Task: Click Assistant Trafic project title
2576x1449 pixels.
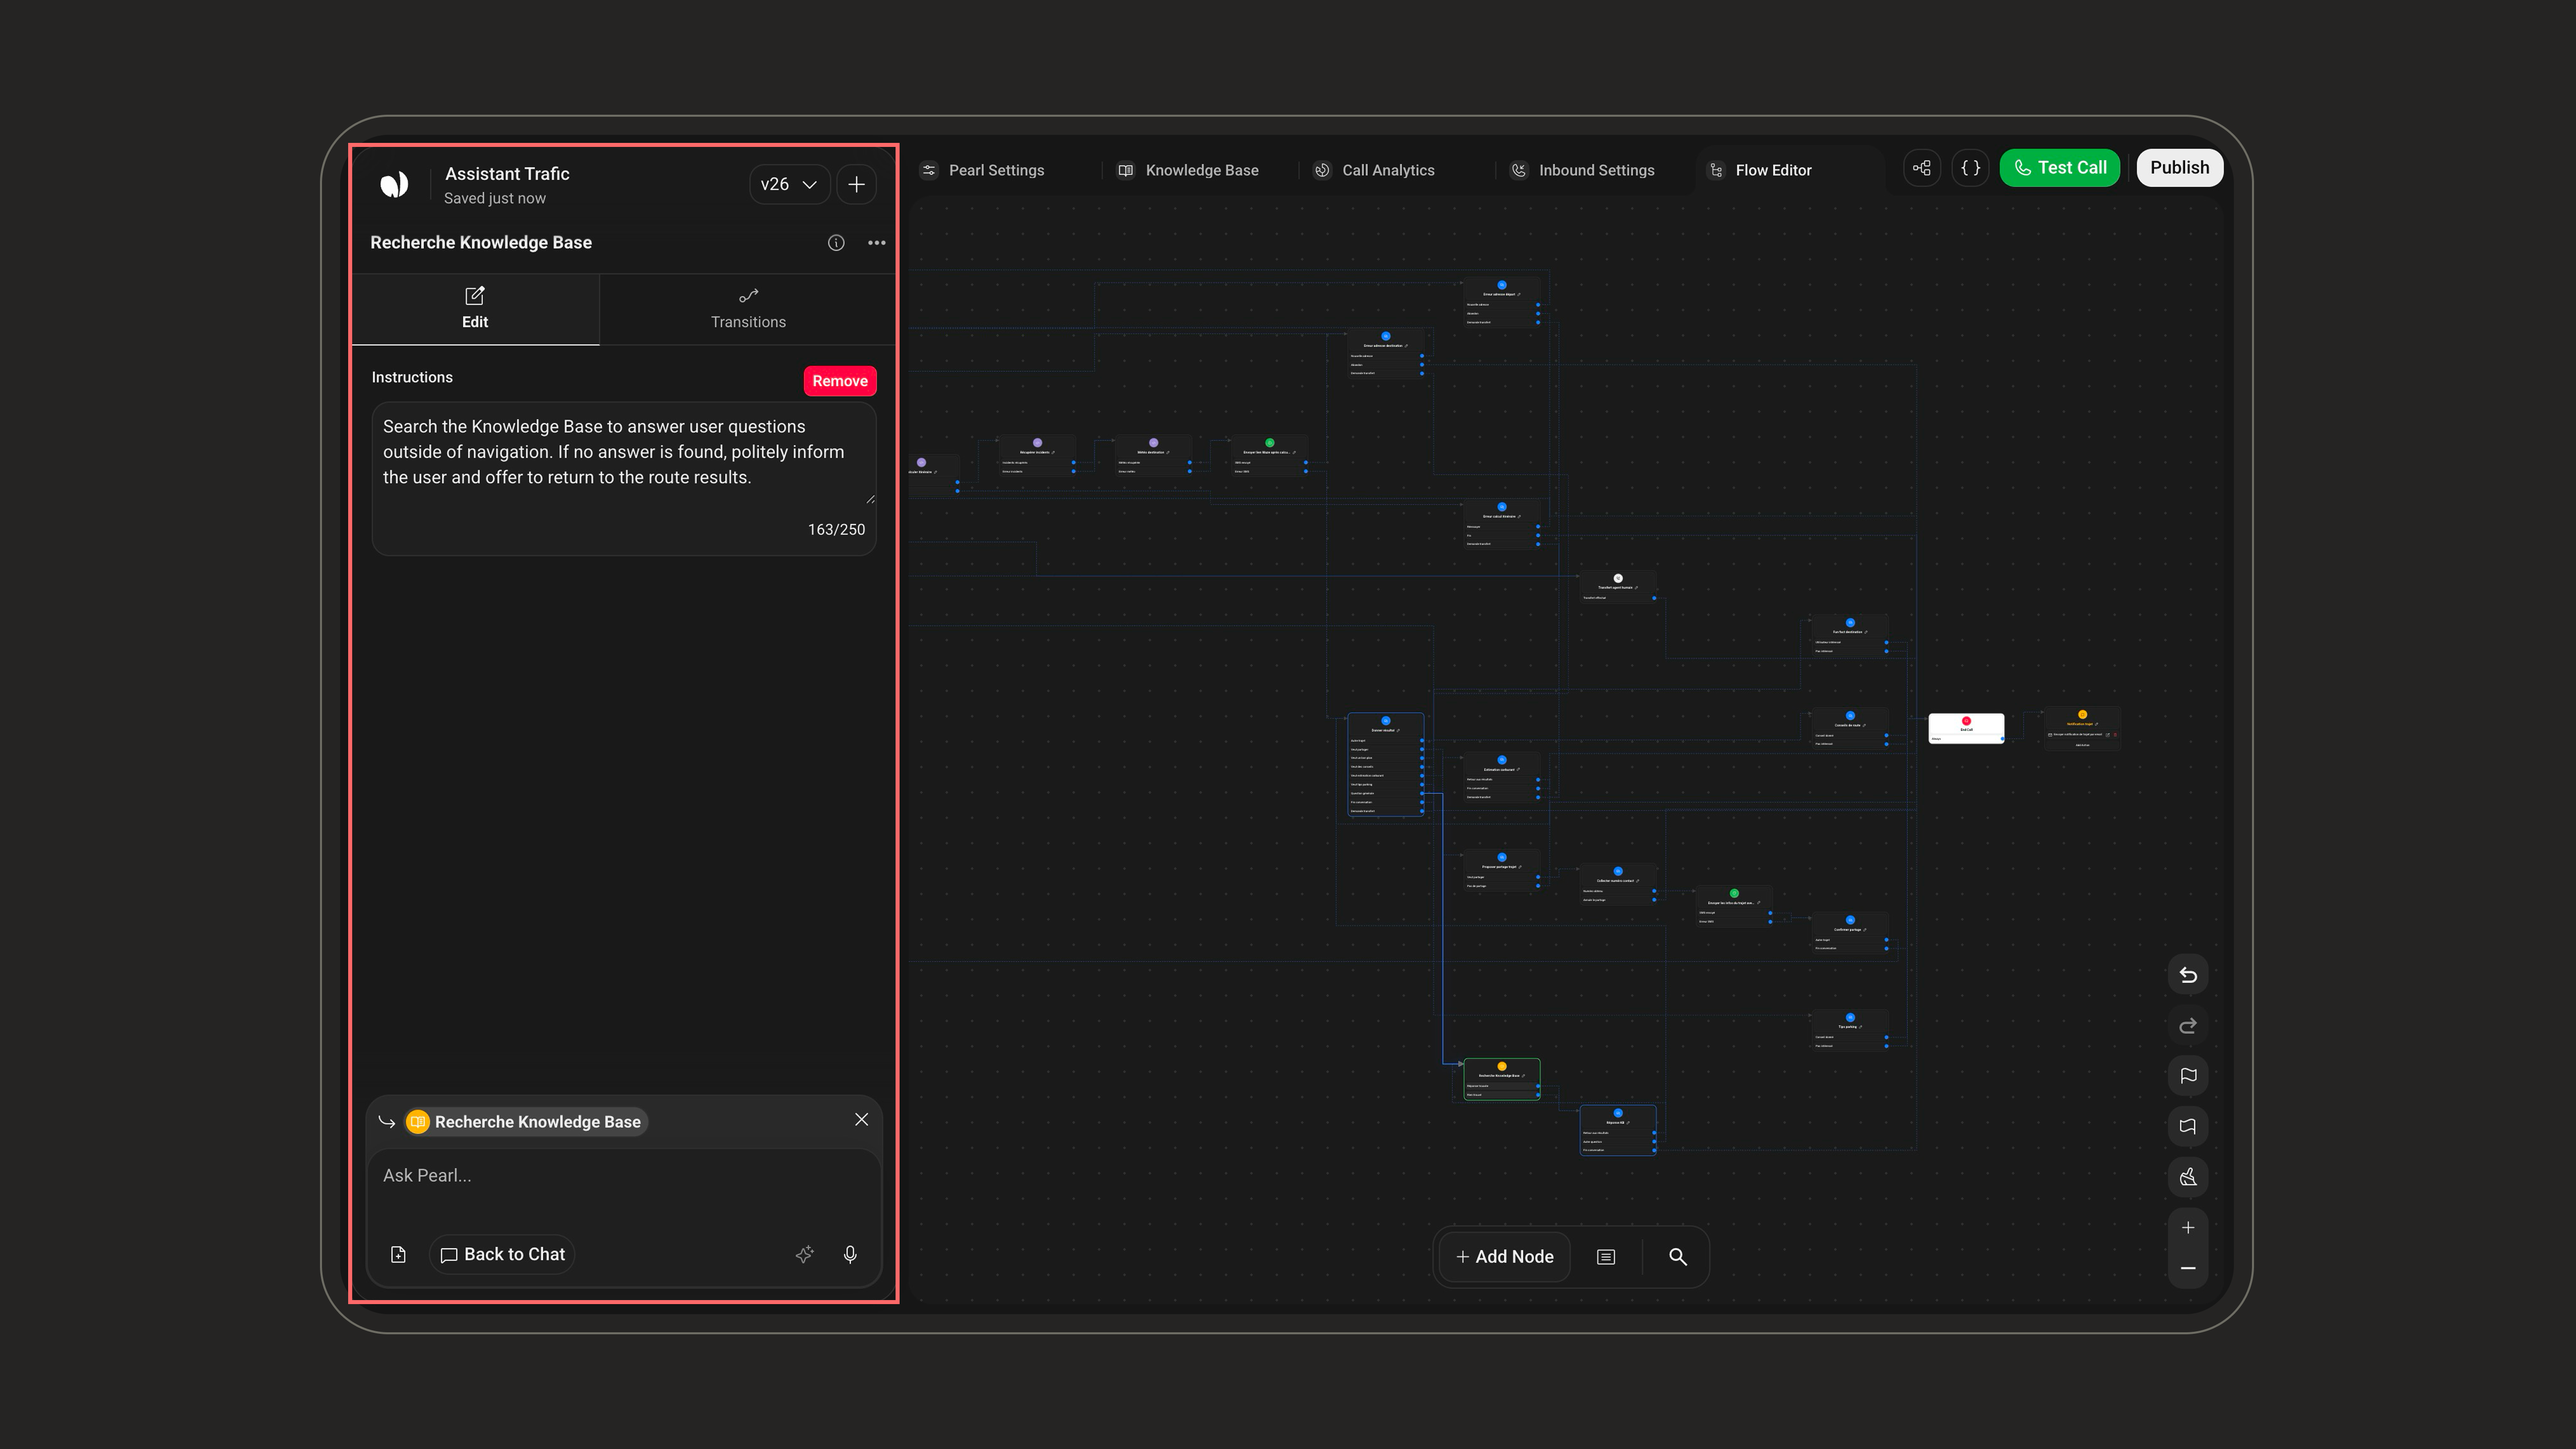Action: 507,174
